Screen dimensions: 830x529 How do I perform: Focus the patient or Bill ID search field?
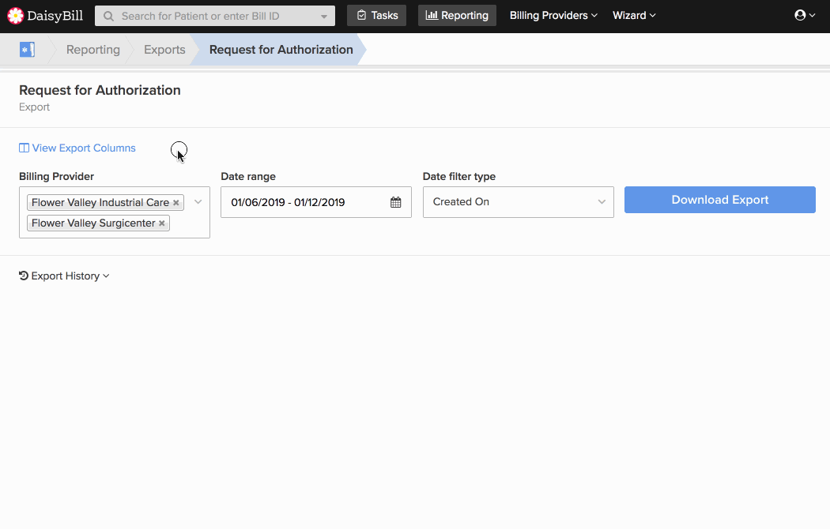tap(215, 16)
